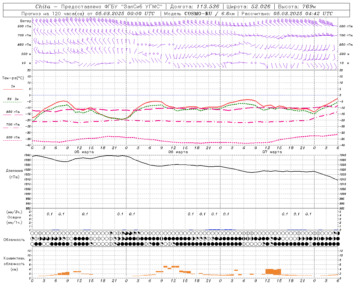Click the "Конвективн." convective label
Screen dimensions: 354x283
pyautogui.click(x=14, y=258)
